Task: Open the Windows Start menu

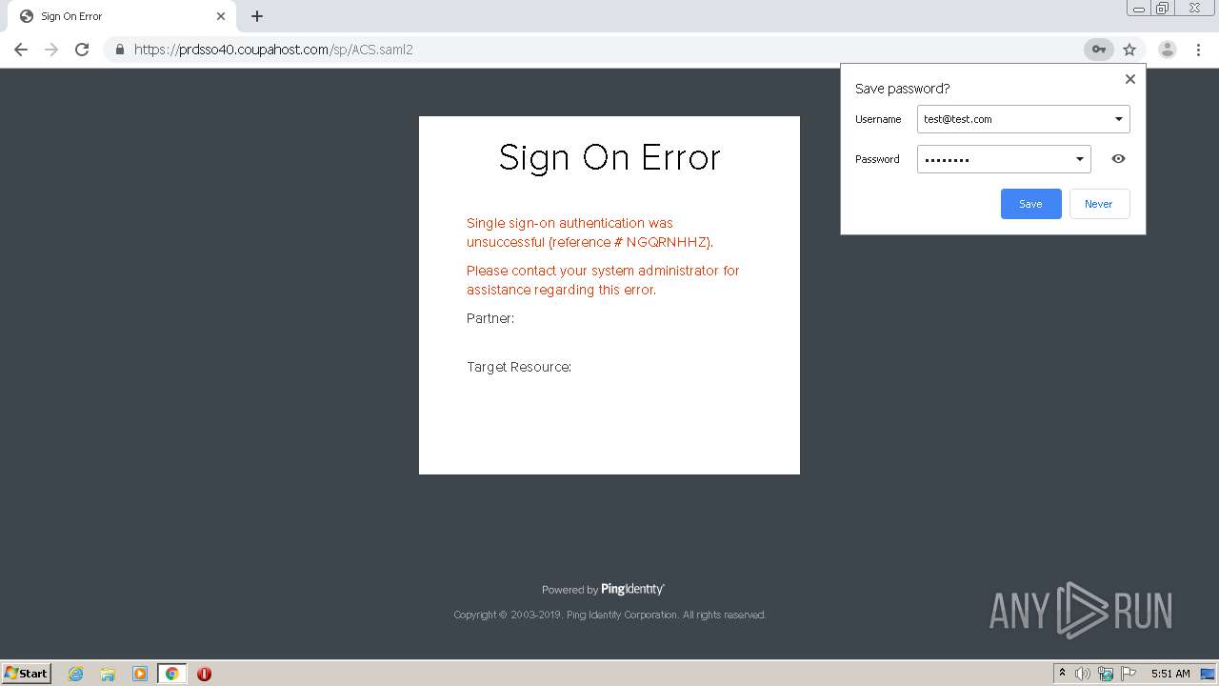Action: [27, 674]
